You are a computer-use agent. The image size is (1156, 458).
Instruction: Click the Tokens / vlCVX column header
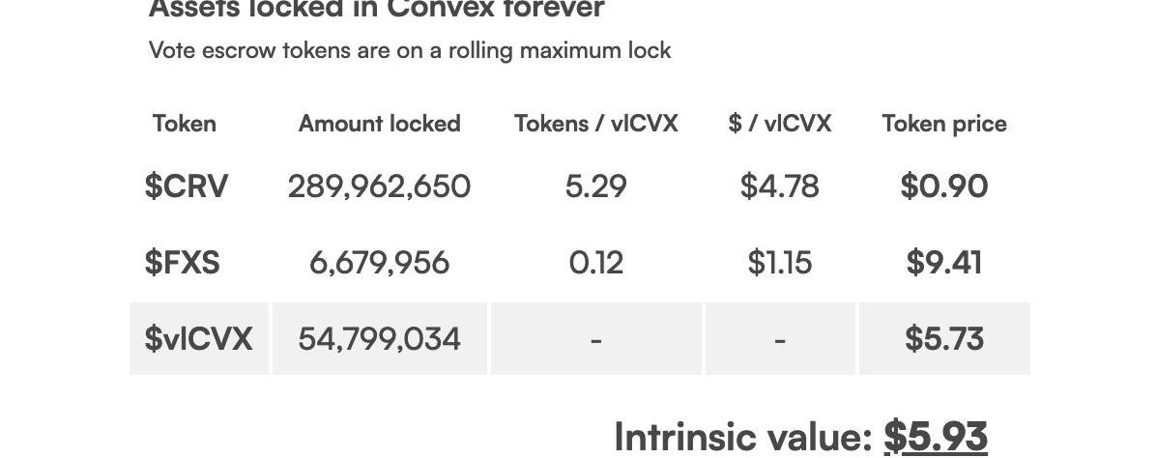tap(595, 124)
